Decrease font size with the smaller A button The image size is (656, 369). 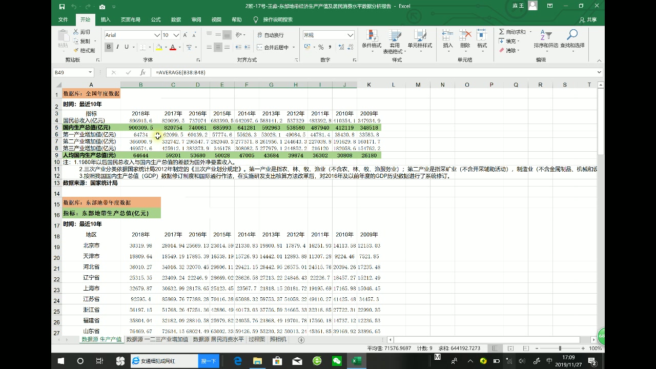[194, 35]
